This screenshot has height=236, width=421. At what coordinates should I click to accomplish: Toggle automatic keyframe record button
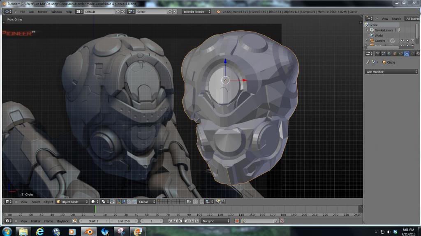237,221
